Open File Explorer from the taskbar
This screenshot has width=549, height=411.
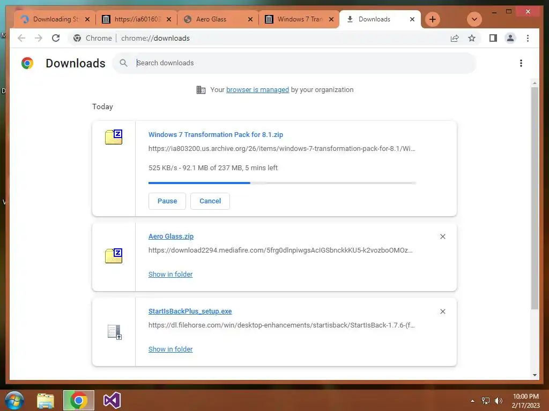coord(46,400)
